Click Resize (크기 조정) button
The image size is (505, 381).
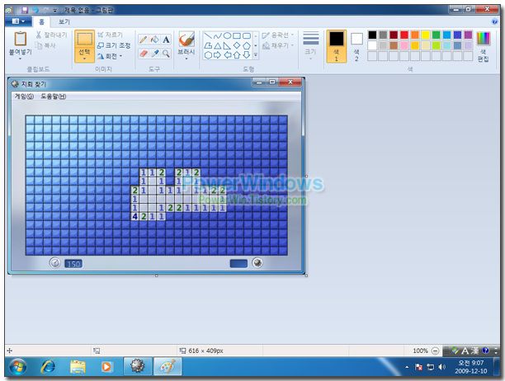tap(114, 45)
